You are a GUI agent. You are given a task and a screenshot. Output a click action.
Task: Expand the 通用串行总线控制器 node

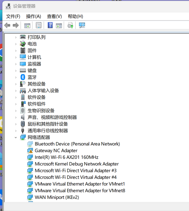click(16, 131)
